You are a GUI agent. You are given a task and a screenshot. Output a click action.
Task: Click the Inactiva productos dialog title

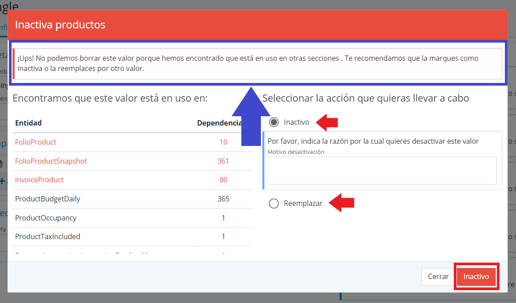click(x=60, y=24)
